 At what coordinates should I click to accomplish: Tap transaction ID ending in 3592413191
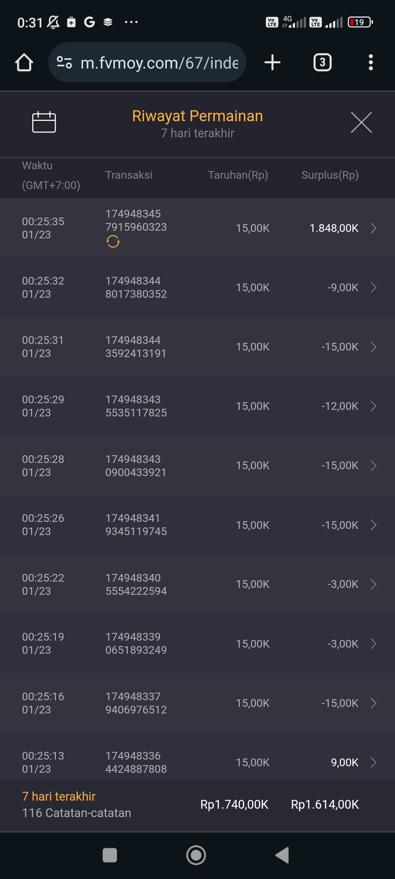(136, 347)
